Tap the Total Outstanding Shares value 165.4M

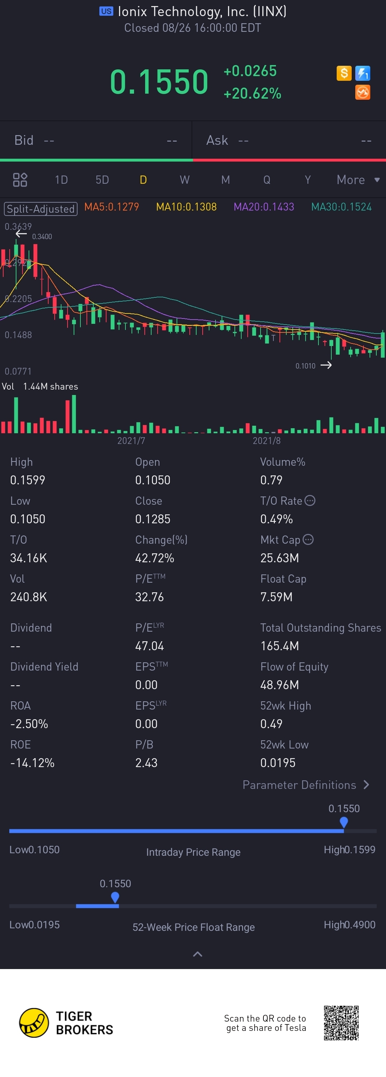click(x=280, y=646)
